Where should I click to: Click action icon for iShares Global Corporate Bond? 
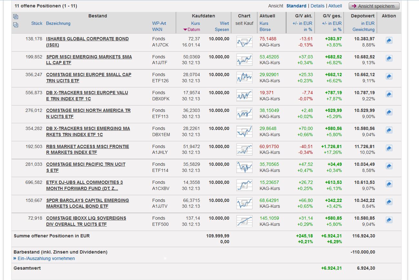point(389,41)
